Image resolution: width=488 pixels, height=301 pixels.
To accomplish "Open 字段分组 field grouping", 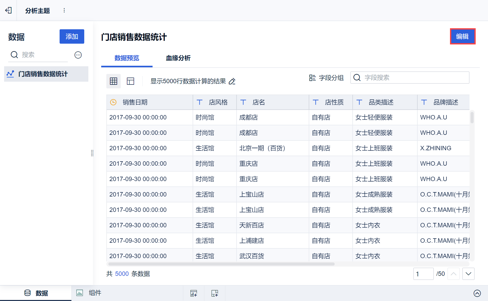I will click(326, 78).
